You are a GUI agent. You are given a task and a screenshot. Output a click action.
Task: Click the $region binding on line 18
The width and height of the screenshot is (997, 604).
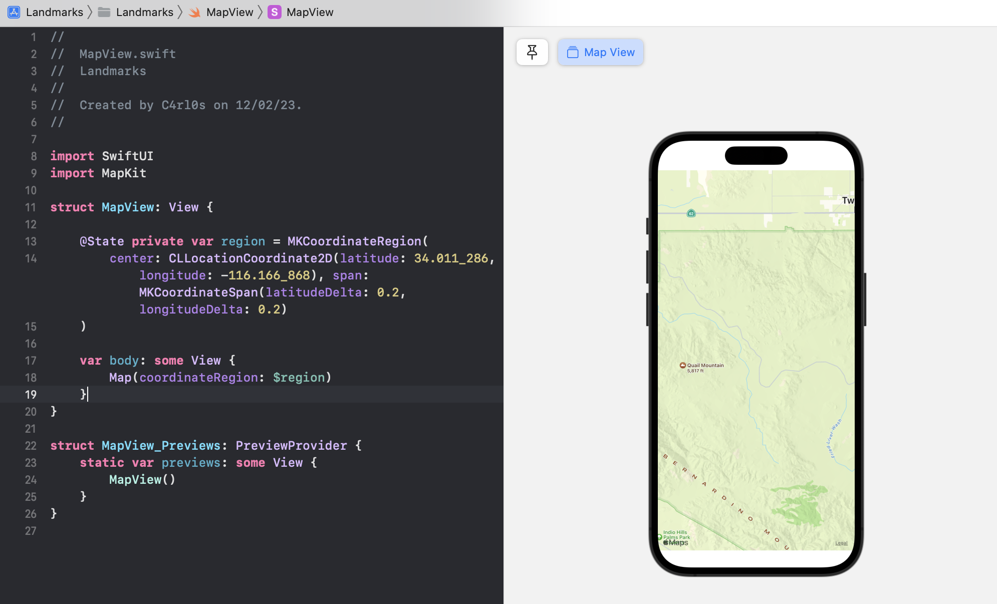coord(299,378)
